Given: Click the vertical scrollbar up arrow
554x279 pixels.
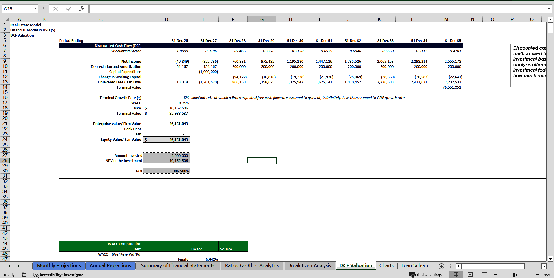Looking at the screenshot, I should pos(550,20).
